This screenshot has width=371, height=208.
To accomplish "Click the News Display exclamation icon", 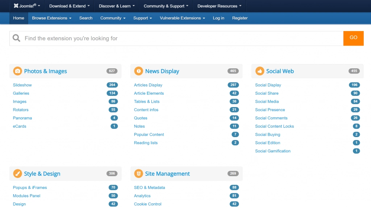I will [138, 71].
